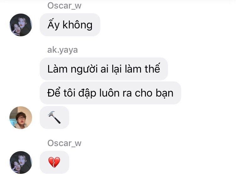Viewport: 236px width, 177px height.
Task: Click the word 'không' in Oscar_w's message
Action: (77, 25)
